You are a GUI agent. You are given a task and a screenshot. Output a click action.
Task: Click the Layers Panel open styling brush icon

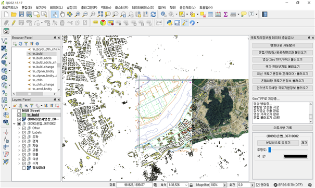[x=15, y=105]
